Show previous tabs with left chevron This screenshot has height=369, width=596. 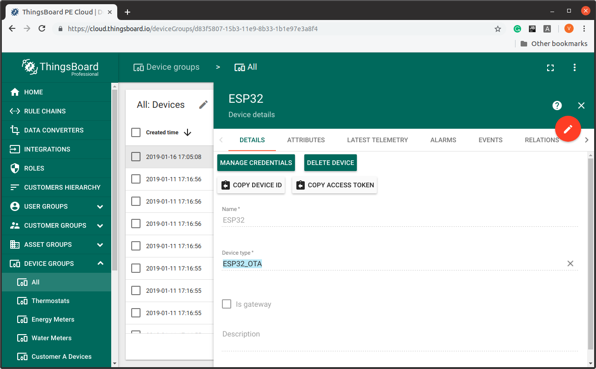point(221,140)
